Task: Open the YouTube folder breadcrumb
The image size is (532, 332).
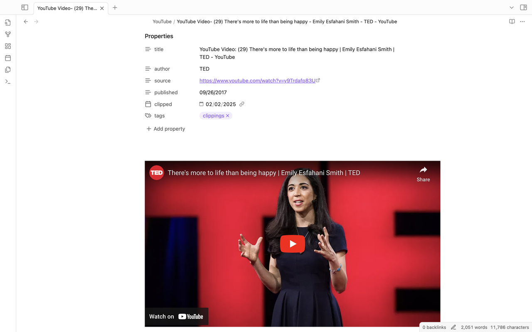Action: (x=162, y=22)
